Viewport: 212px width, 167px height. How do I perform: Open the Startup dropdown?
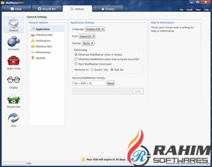tap(88, 43)
